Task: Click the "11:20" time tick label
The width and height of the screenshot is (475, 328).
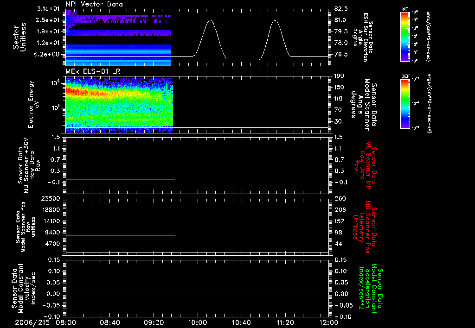Action: click(x=285, y=322)
